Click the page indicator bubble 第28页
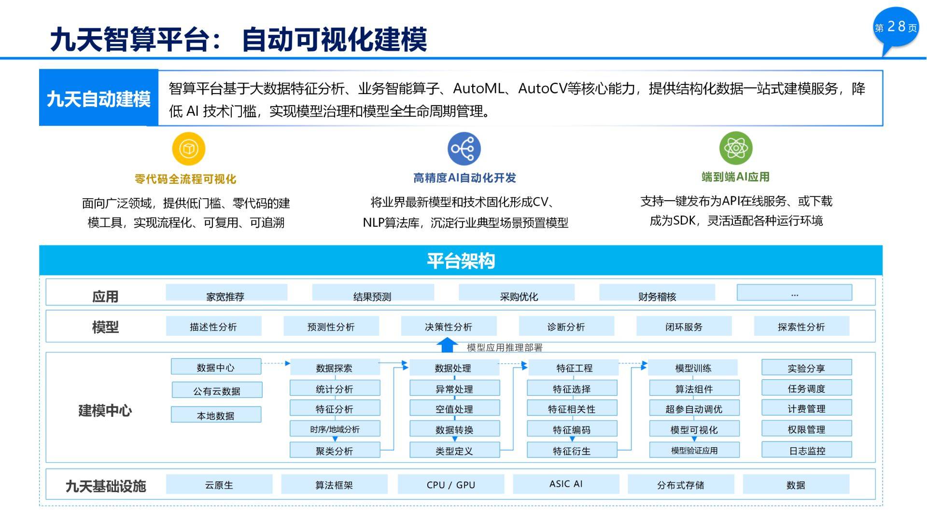The height and width of the screenshot is (521, 927). coord(896,27)
